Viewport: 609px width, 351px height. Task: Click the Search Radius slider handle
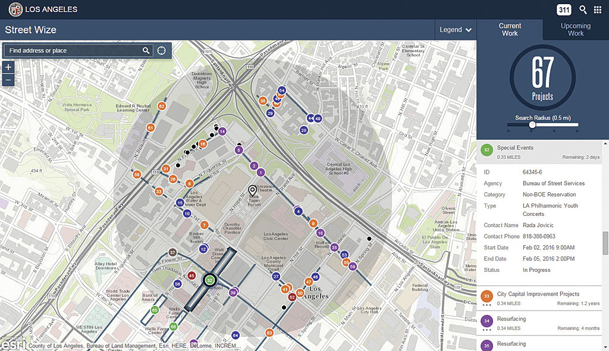click(532, 125)
